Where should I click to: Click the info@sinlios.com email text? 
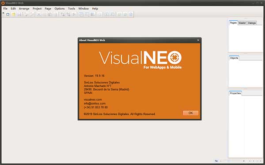pos(95,103)
